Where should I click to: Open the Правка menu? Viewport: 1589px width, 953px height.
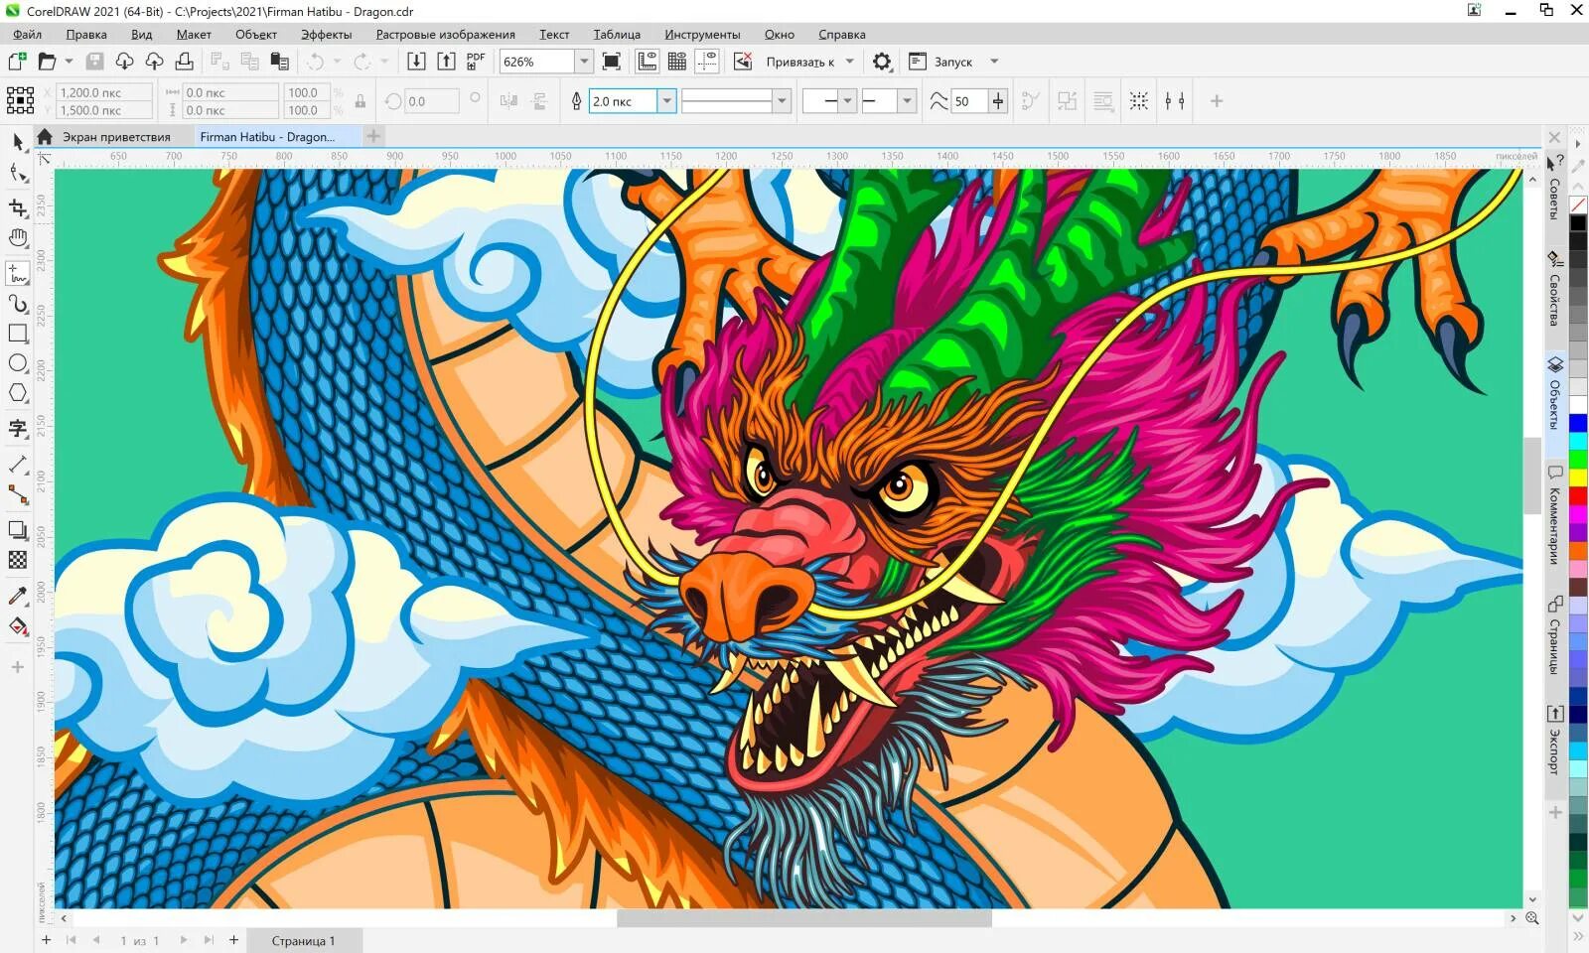point(86,34)
